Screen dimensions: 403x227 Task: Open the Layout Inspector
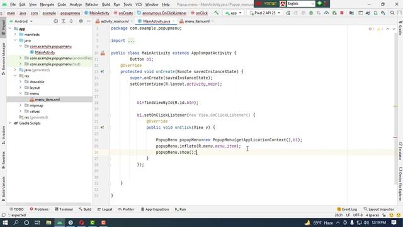(379, 209)
